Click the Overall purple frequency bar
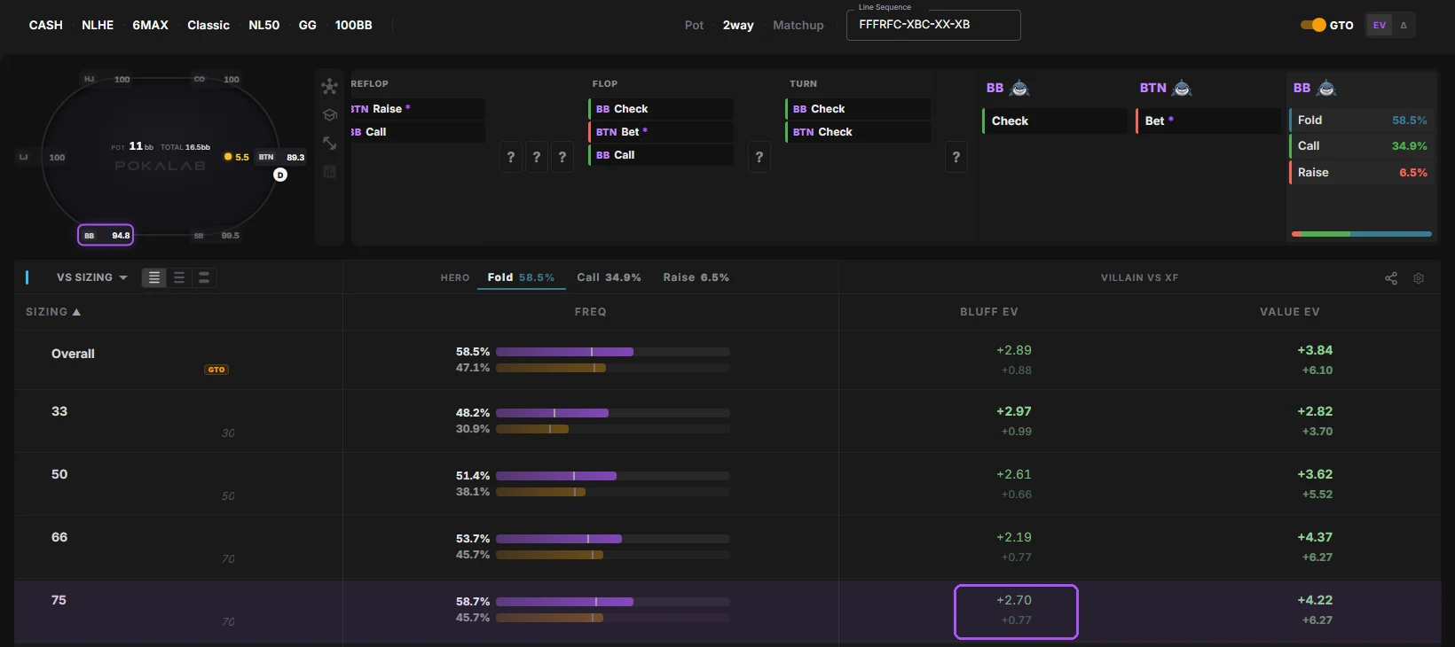1455x647 pixels. 564,352
